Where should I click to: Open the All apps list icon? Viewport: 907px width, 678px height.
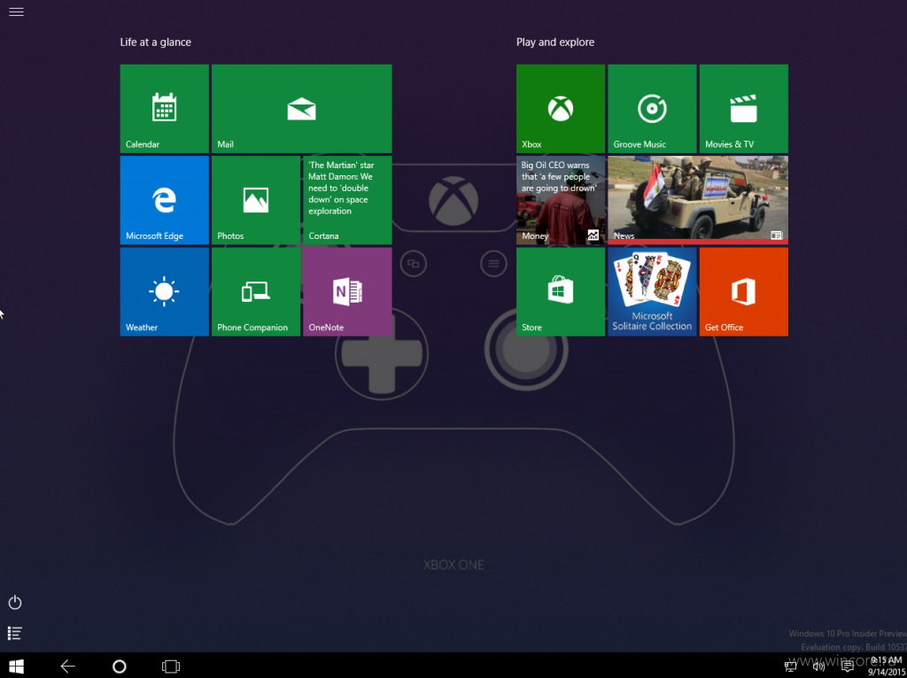click(x=15, y=633)
